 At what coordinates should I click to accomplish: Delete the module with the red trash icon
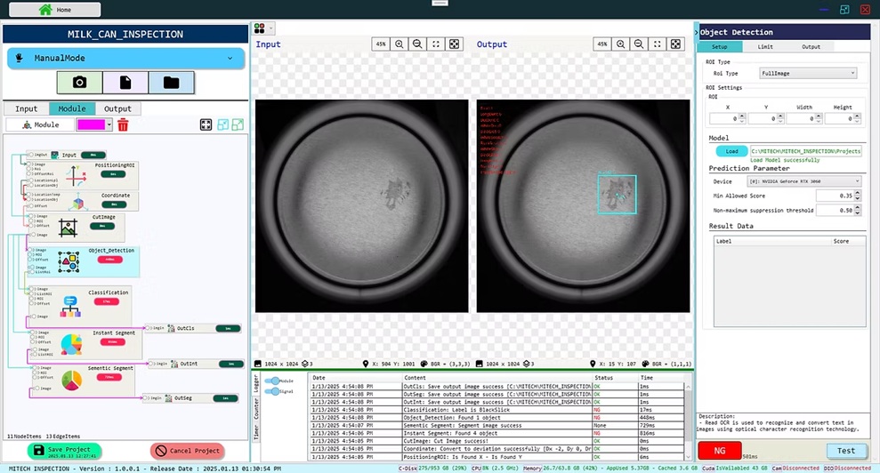pos(123,125)
